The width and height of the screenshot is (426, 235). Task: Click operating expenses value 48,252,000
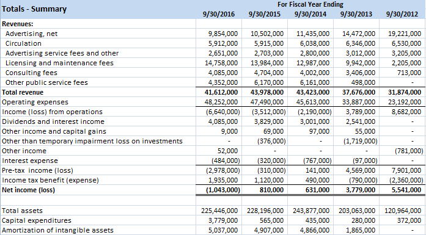point(221,102)
